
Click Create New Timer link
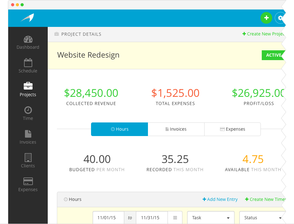265,199
